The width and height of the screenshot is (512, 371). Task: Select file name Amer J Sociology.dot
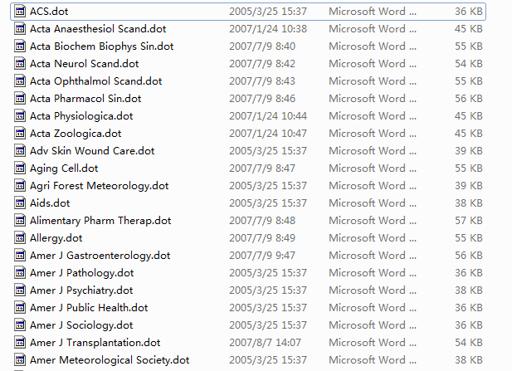[81, 325]
